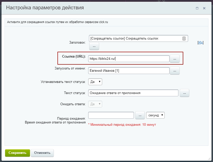Click the minimize icon of the dialog
This screenshot has width=213, height=162.
click(197, 8)
